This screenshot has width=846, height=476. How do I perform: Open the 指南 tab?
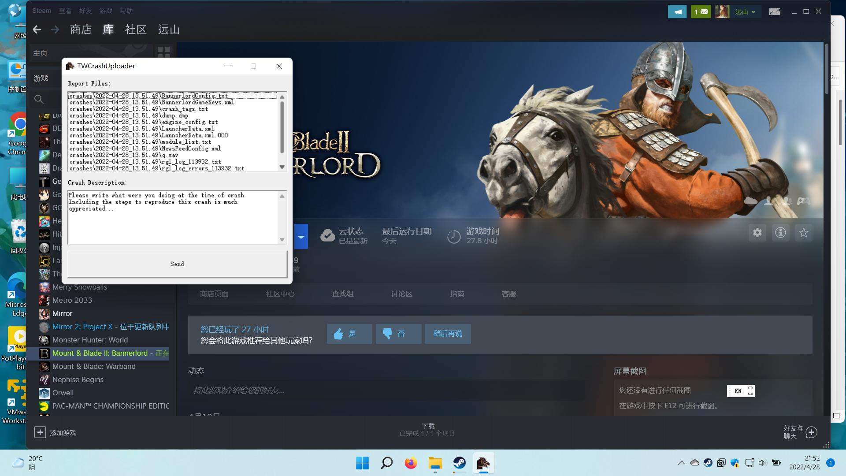pos(457,294)
